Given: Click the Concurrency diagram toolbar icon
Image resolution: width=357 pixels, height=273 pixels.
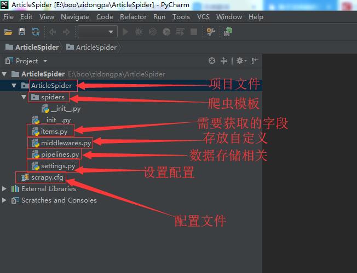Looking at the screenshot, I should (180, 32).
